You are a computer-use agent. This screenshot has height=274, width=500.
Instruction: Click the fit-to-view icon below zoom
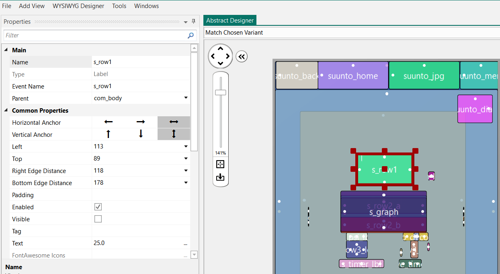click(220, 164)
